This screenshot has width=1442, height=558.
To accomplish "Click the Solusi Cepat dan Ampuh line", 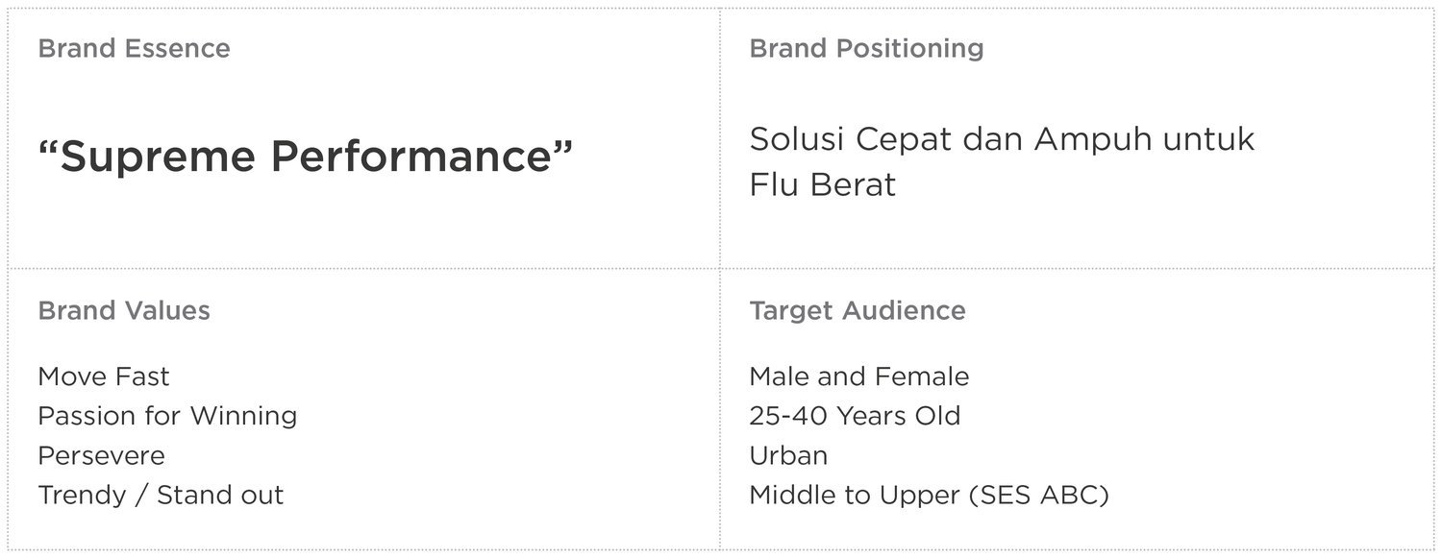I will pyautogui.click(x=1002, y=139).
